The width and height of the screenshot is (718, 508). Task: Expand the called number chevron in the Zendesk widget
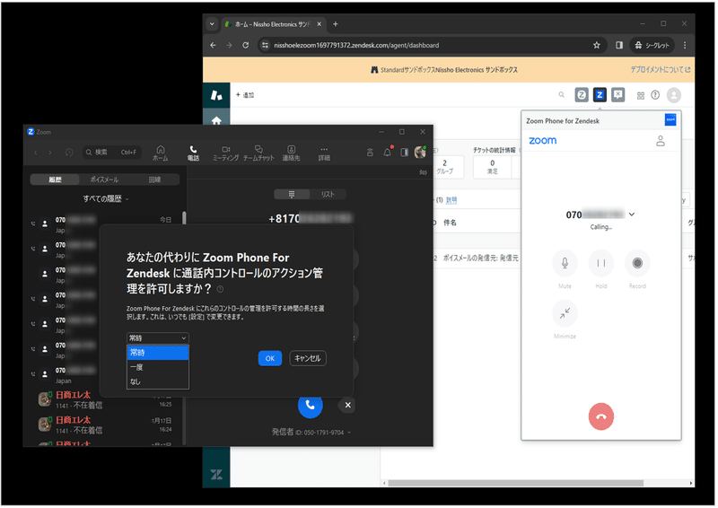tap(633, 215)
